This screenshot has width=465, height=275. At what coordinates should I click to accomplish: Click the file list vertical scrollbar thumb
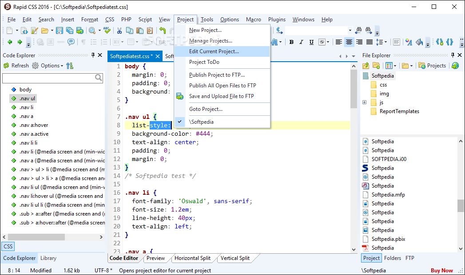point(461,206)
